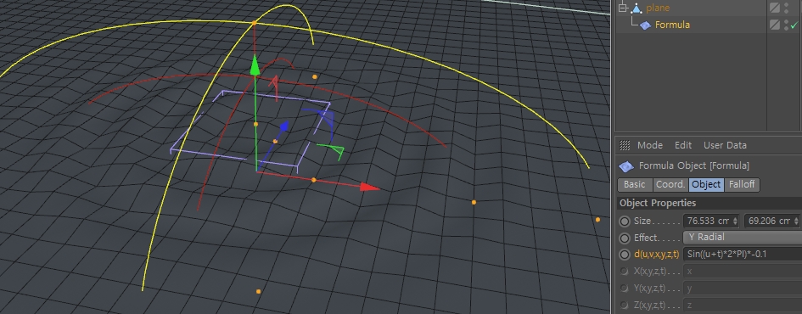
Task: Toggle the Formula enable green checkmark
Action: point(794,25)
